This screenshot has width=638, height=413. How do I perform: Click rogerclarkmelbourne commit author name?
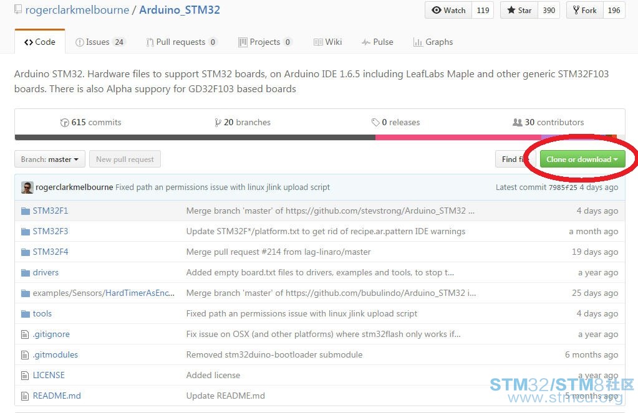(74, 188)
